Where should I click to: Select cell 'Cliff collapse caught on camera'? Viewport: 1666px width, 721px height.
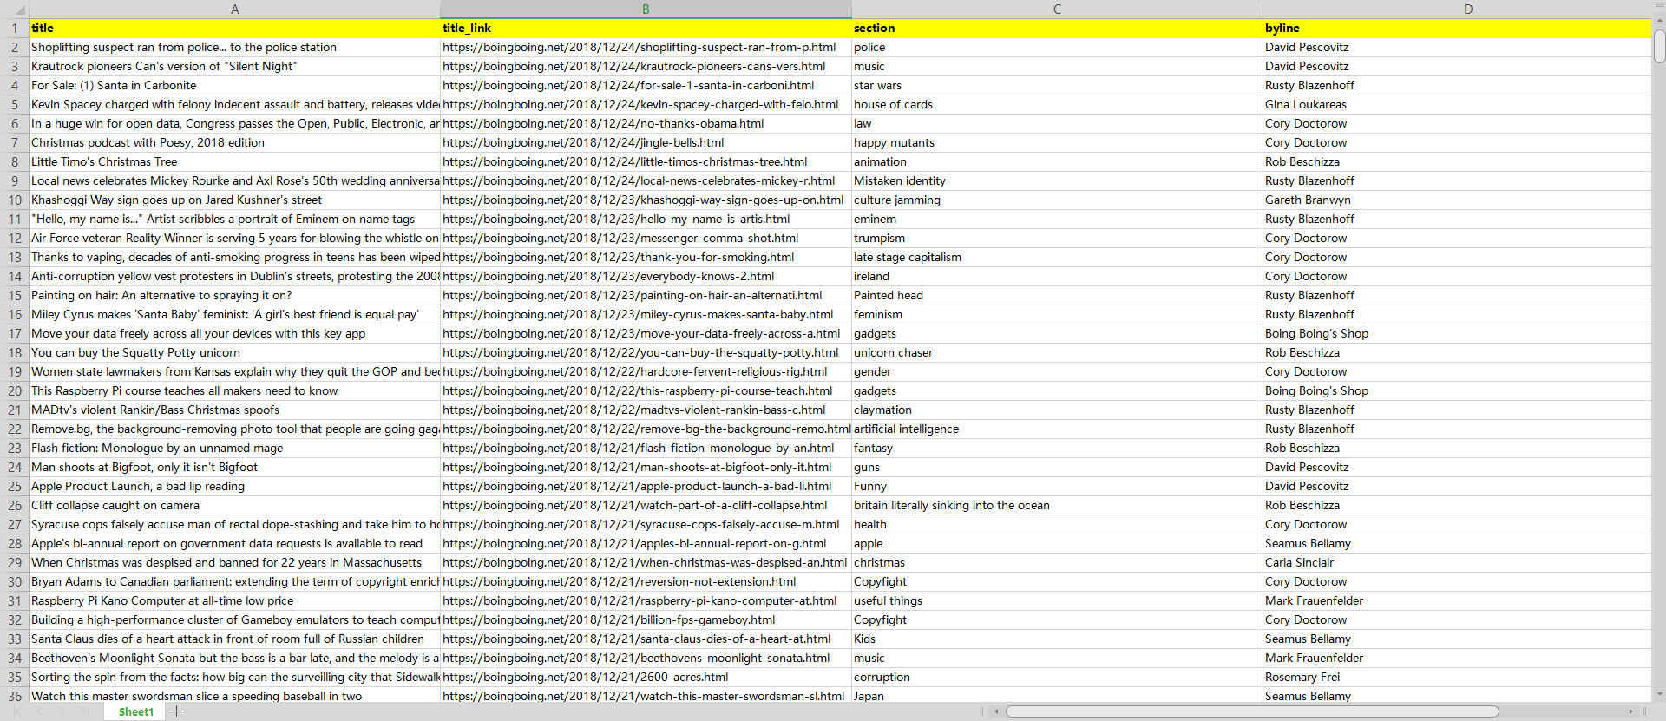pyautogui.click(x=234, y=505)
